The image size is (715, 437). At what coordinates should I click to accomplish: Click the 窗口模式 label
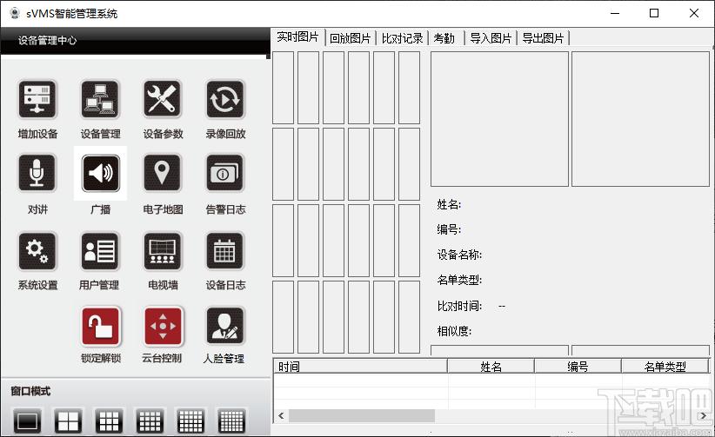[30, 391]
